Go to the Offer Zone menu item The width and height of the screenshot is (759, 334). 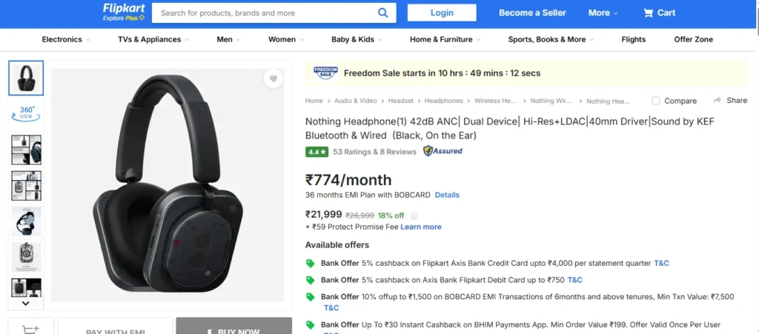tap(694, 39)
